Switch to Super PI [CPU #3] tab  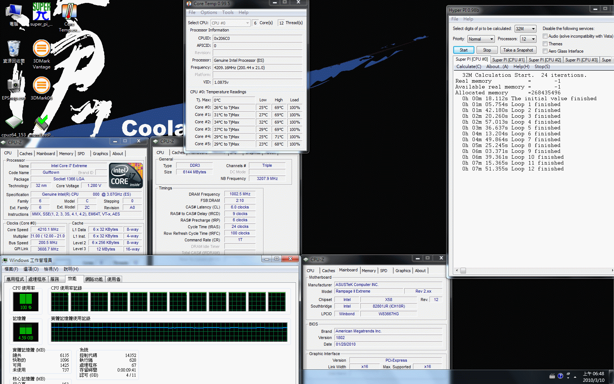click(x=581, y=60)
